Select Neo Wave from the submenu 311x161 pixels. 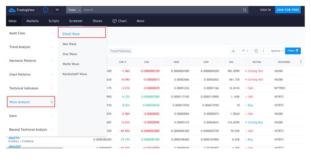pos(69,44)
